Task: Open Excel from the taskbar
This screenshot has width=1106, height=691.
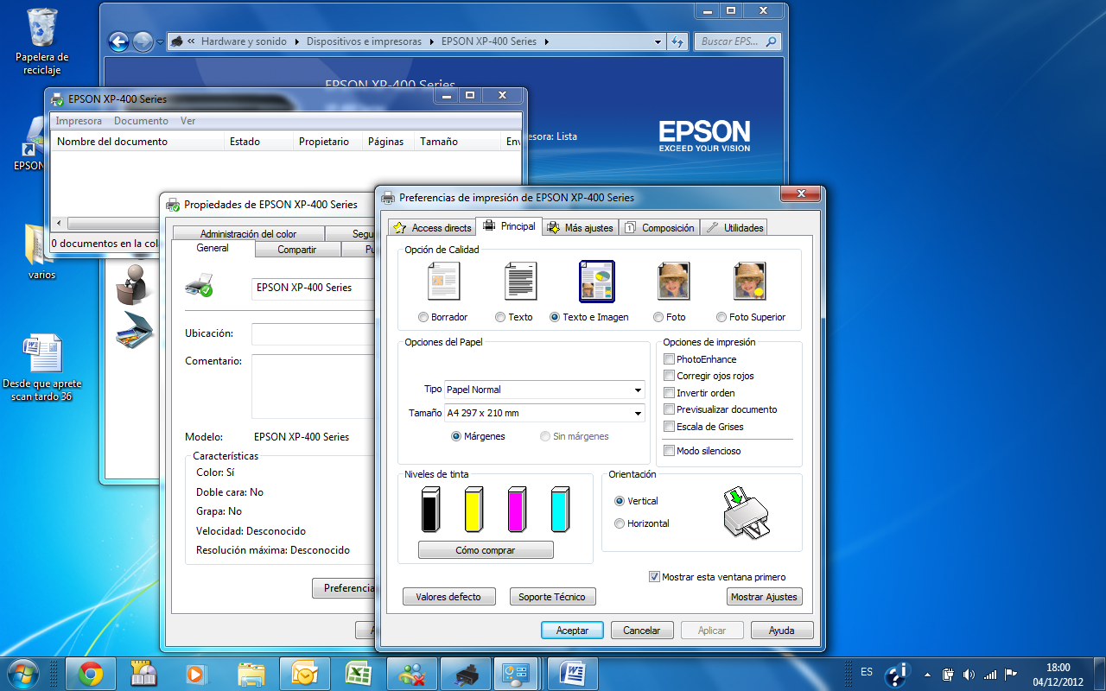Action: 358,673
